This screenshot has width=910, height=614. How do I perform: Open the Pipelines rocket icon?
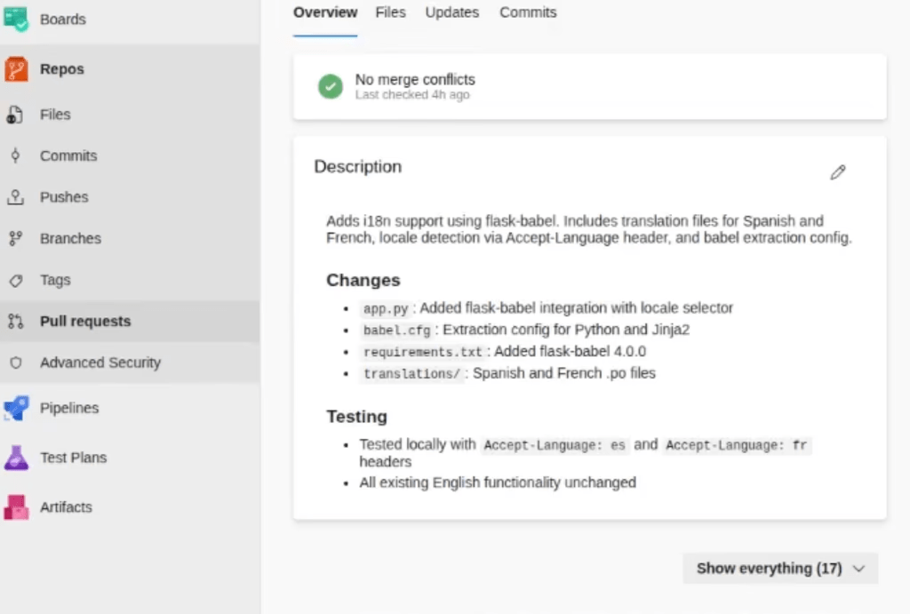coord(16,408)
